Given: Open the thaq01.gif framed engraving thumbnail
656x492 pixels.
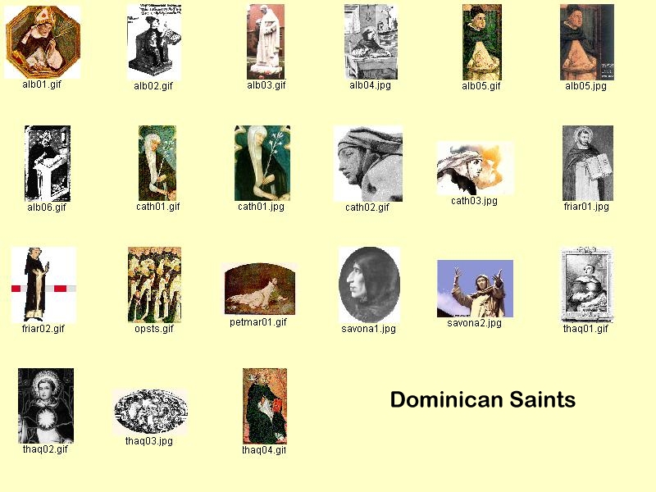Looking at the screenshot, I should pyautogui.click(x=586, y=285).
